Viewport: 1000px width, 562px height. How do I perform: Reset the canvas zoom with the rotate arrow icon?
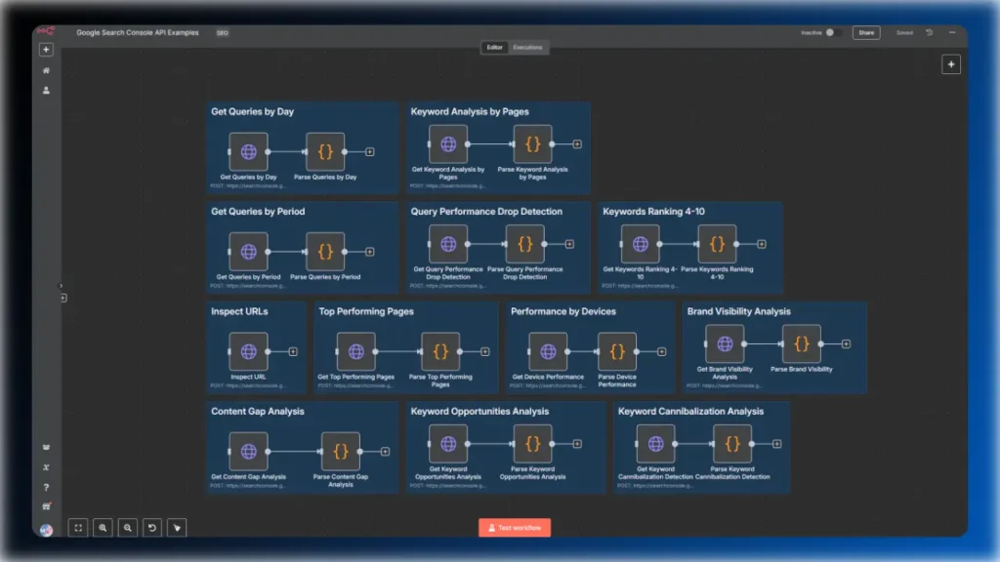tap(151, 528)
